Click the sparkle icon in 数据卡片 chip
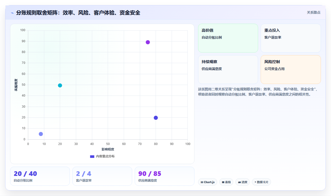 pyautogui.click(x=255, y=182)
